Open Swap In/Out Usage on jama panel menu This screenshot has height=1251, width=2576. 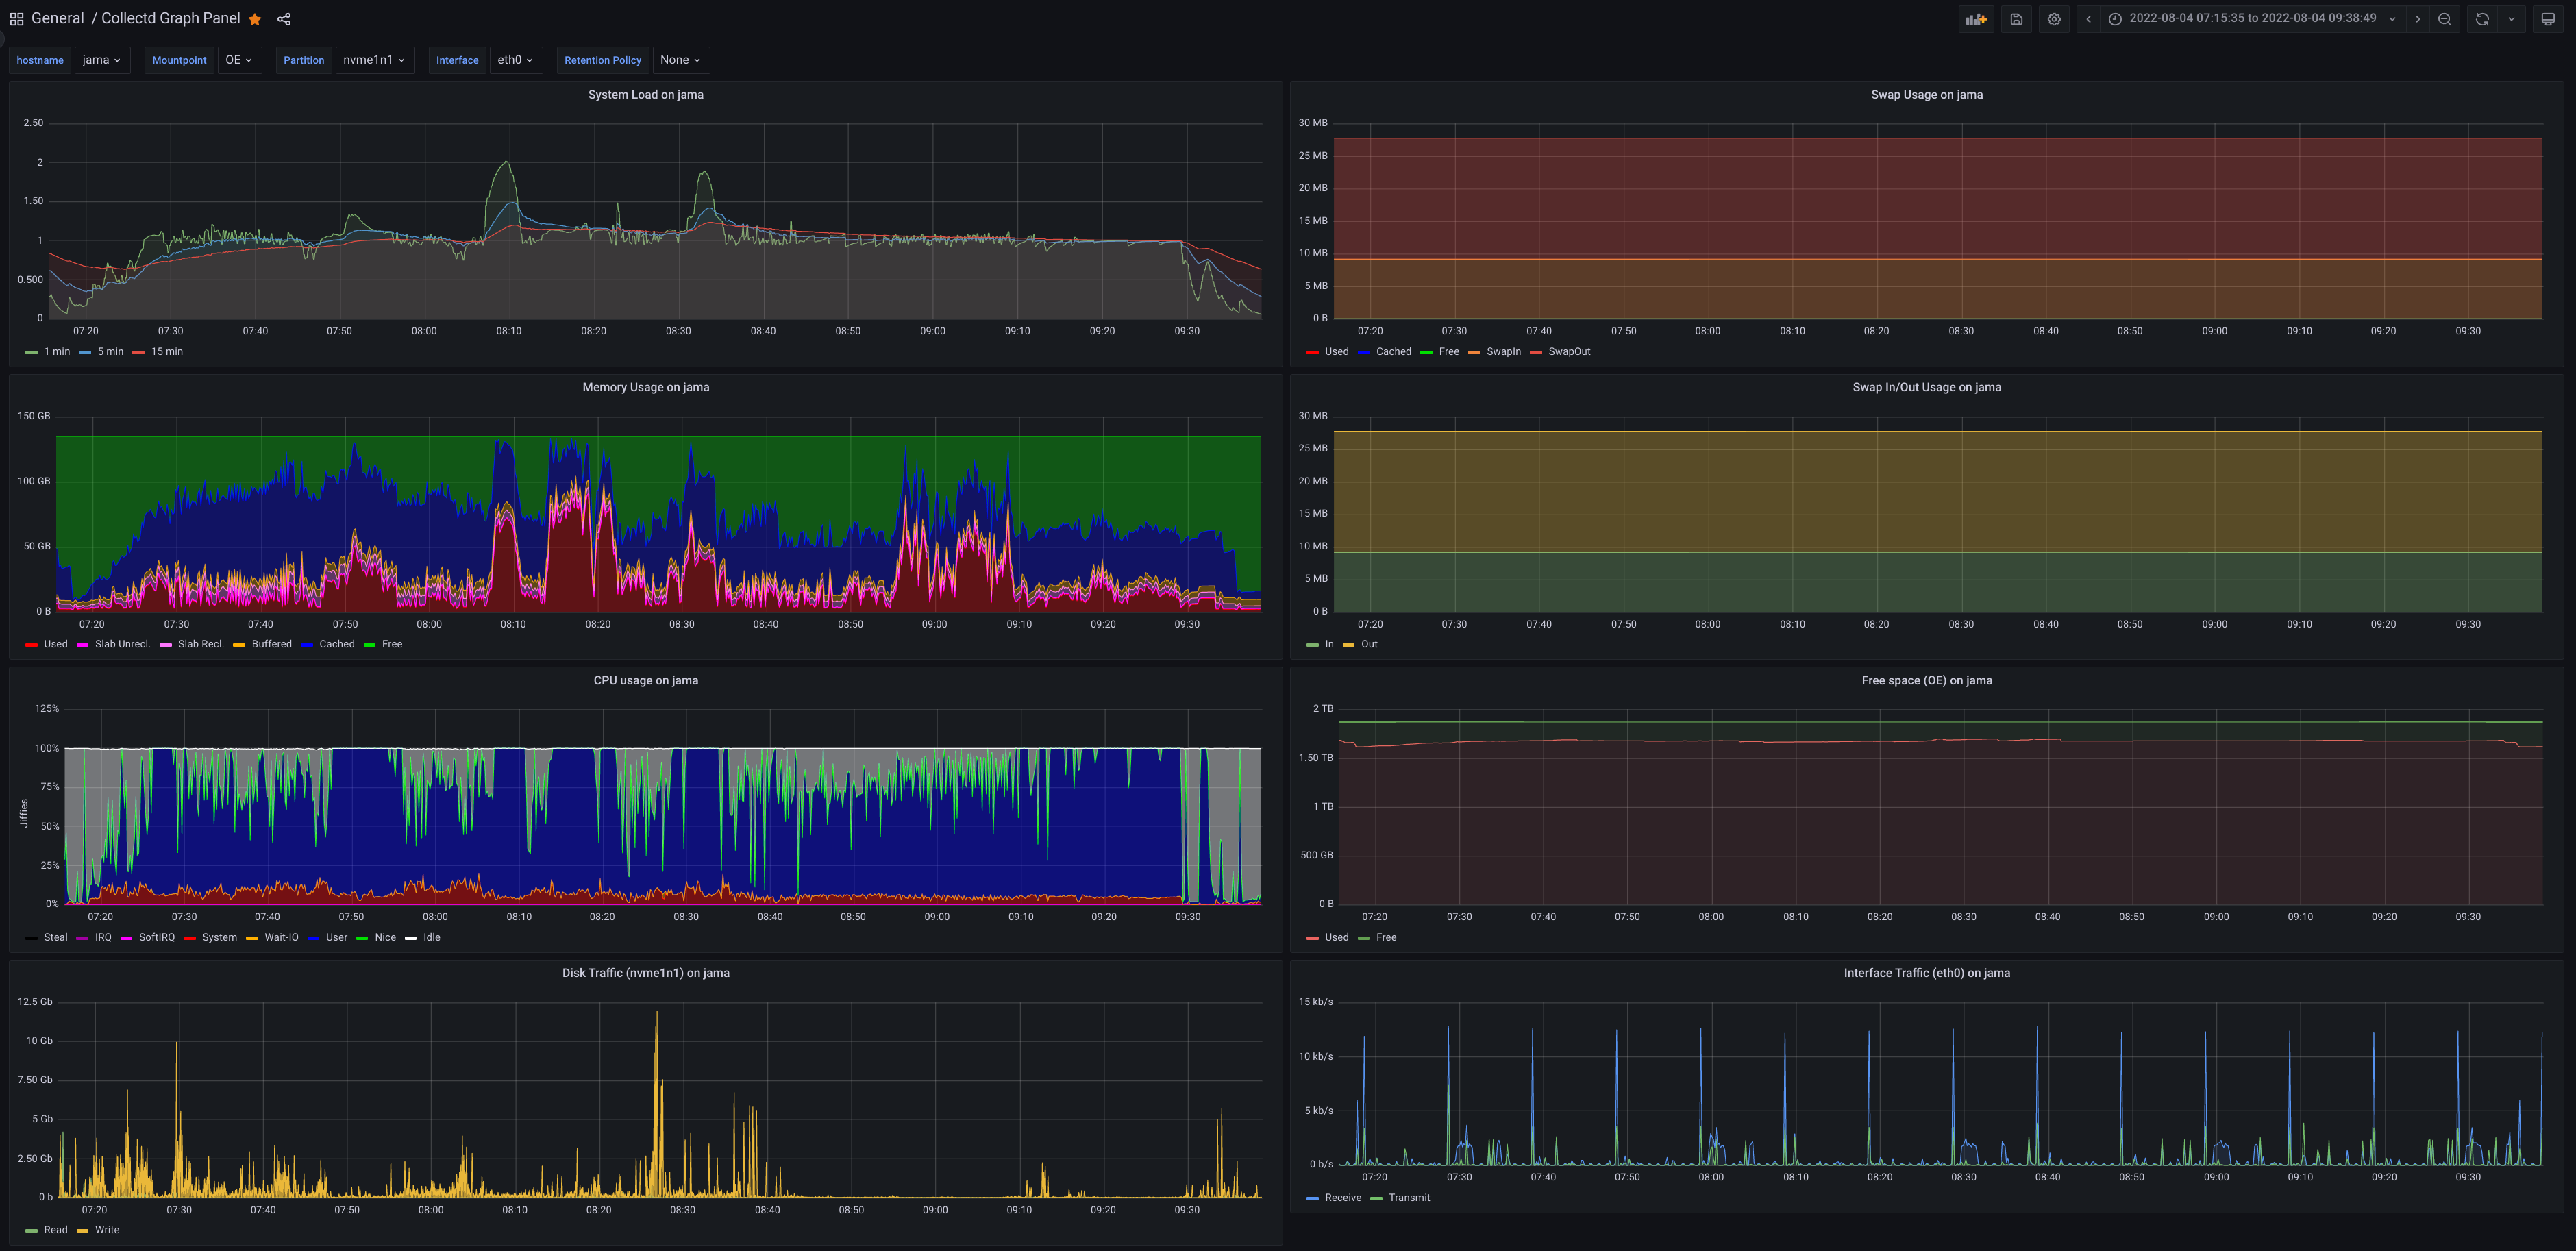click(1926, 388)
